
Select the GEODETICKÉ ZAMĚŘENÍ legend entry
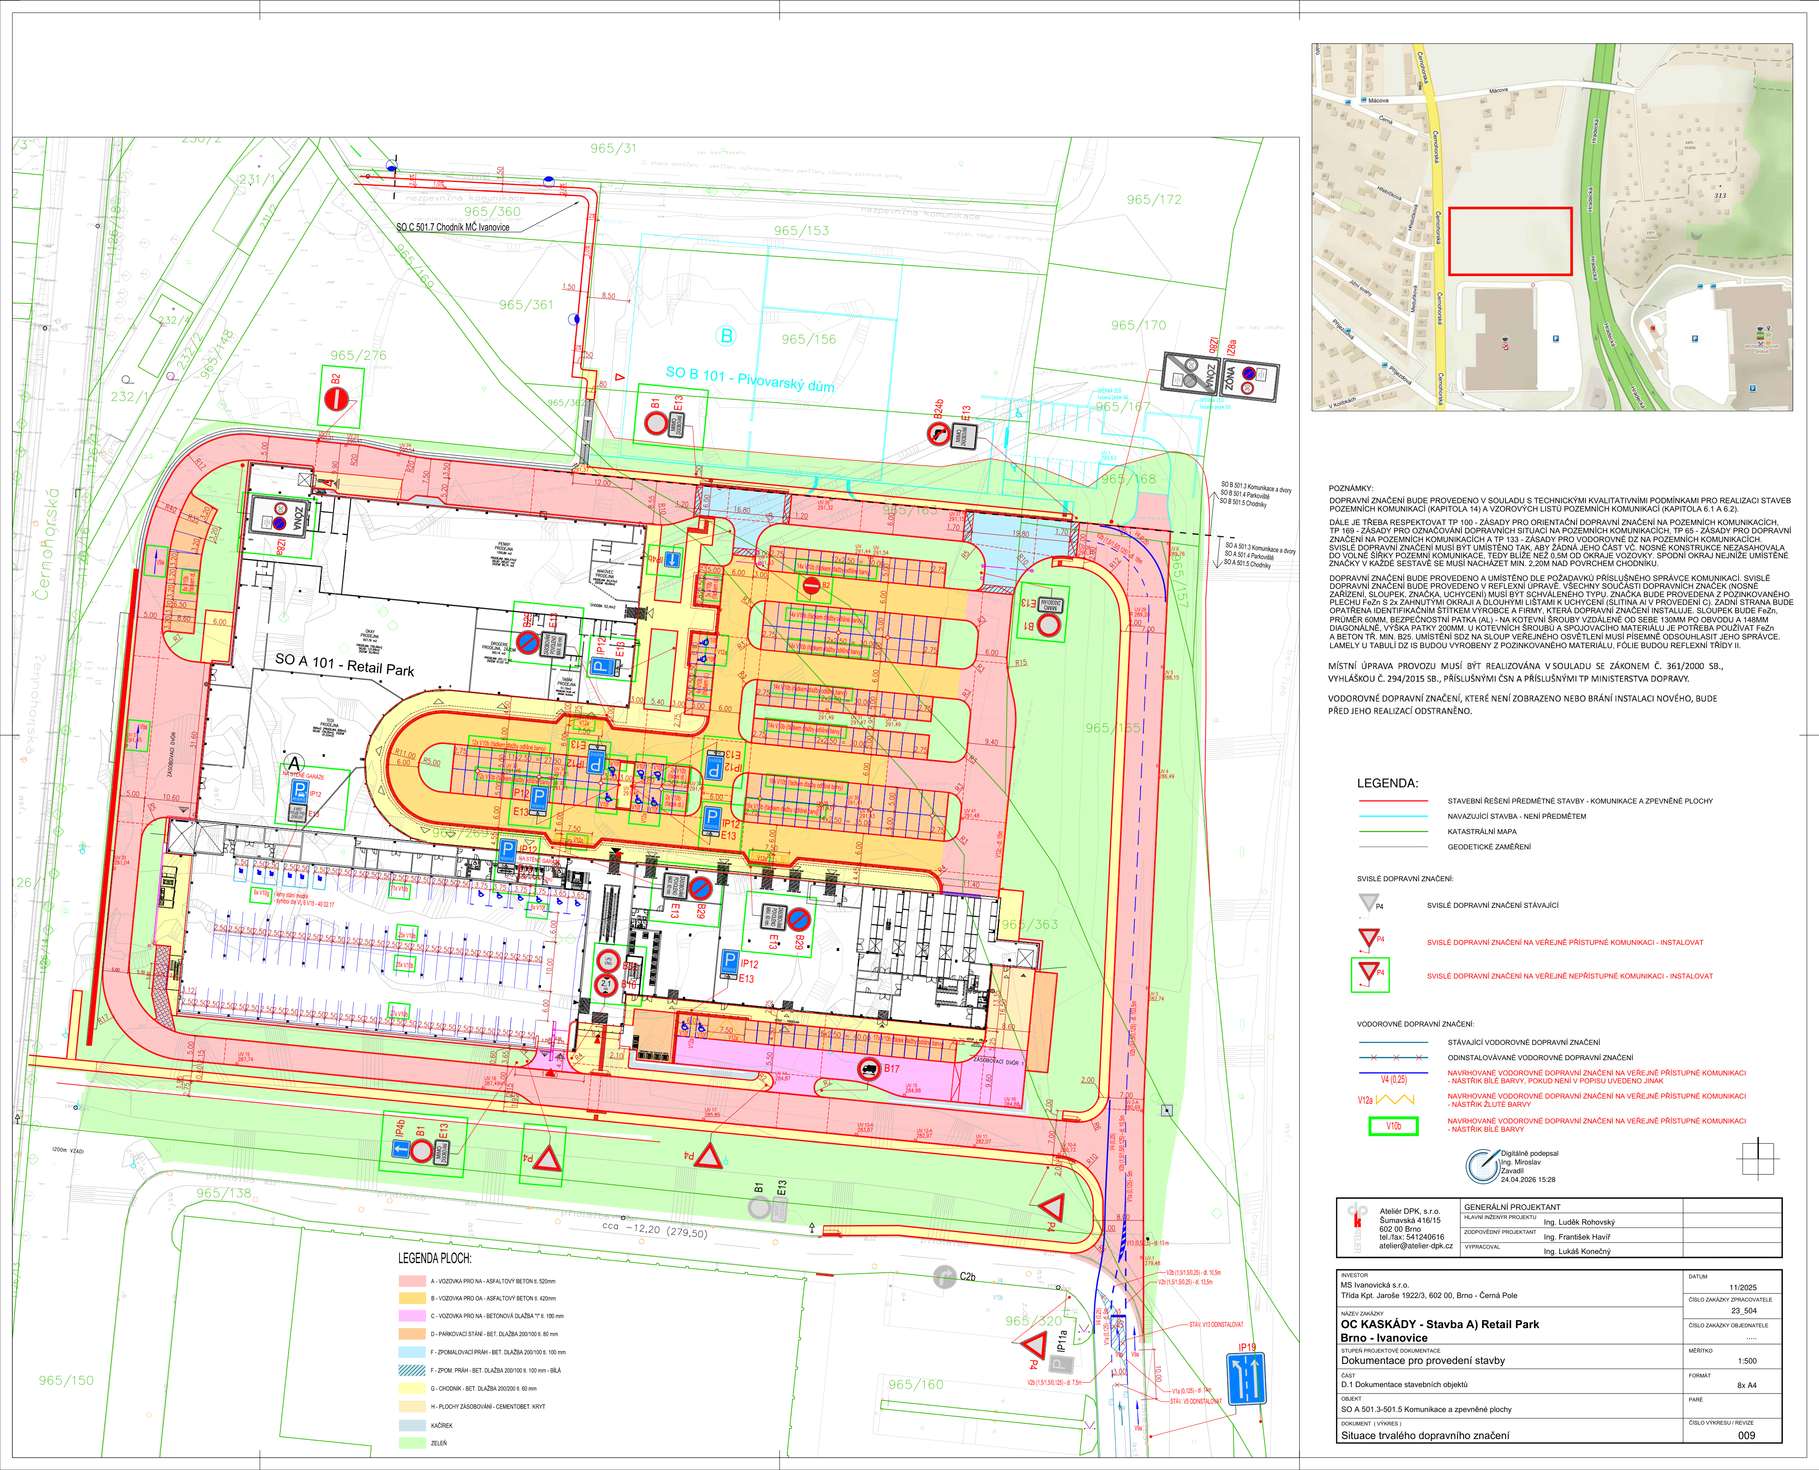coord(1488,847)
